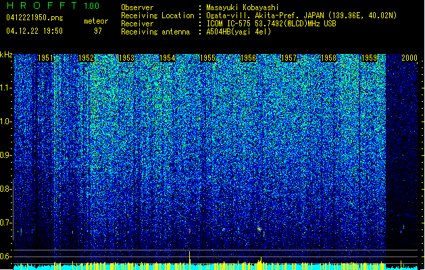Click the 1951 time marker
Screen dimensions: 425x270
(x=45, y=58)
